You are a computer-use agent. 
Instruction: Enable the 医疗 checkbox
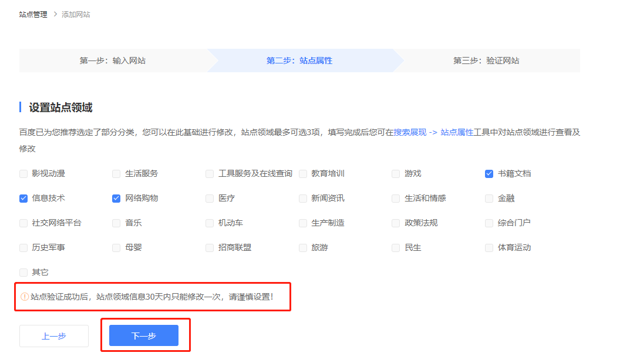[x=210, y=198]
